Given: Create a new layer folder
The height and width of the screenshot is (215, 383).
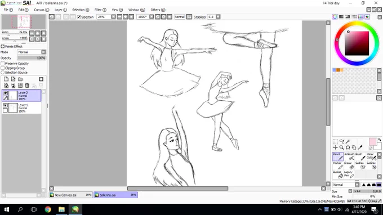Looking at the screenshot, I should [x=20, y=79].
